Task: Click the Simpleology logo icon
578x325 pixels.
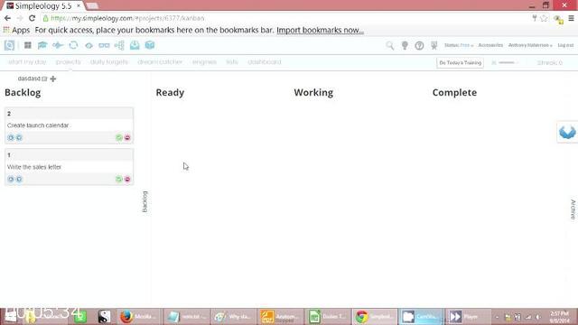Action: pyautogui.click(x=9, y=45)
